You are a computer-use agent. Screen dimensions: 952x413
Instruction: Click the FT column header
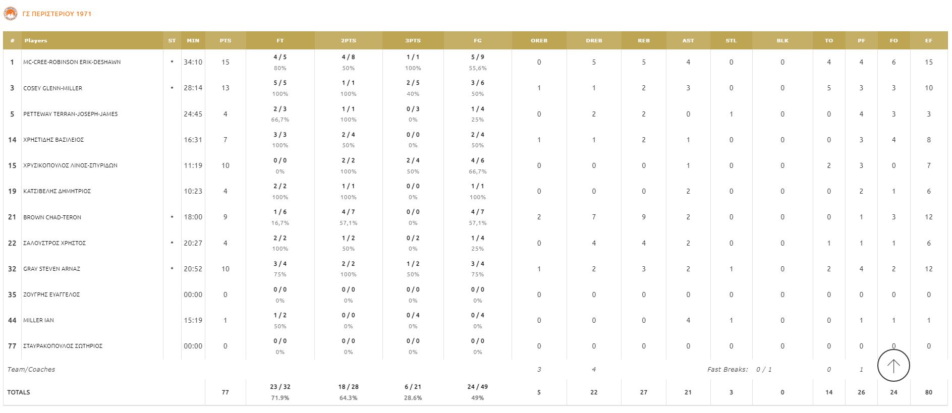pyautogui.click(x=280, y=41)
